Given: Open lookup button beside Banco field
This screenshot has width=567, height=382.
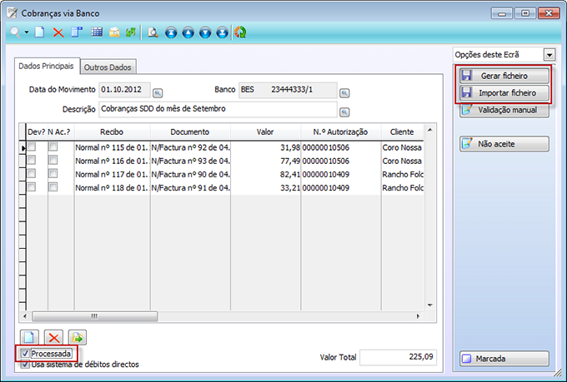Looking at the screenshot, I should 344,92.
